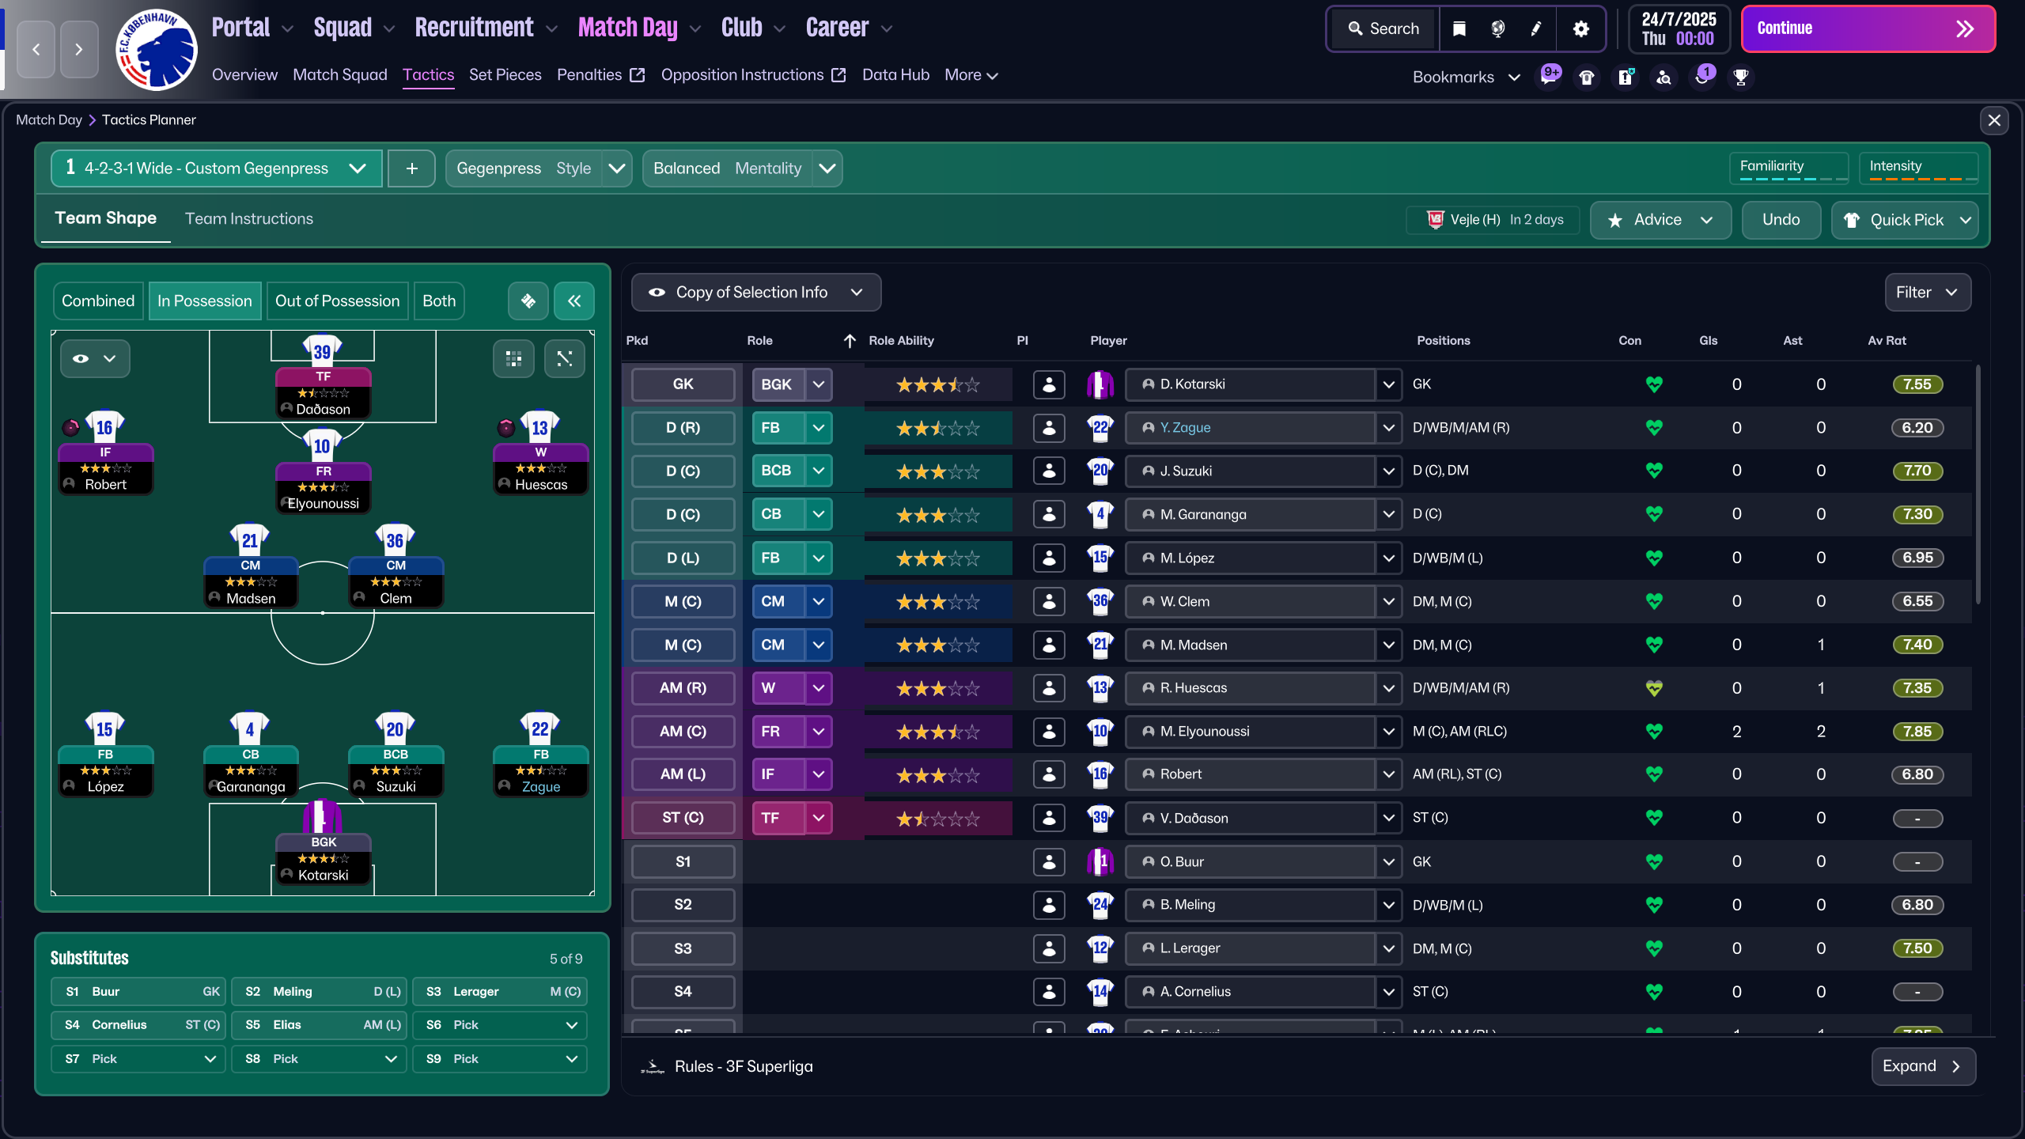Click the Undo button
Image resolution: width=2025 pixels, height=1139 pixels.
pyautogui.click(x=1781, y=220)
